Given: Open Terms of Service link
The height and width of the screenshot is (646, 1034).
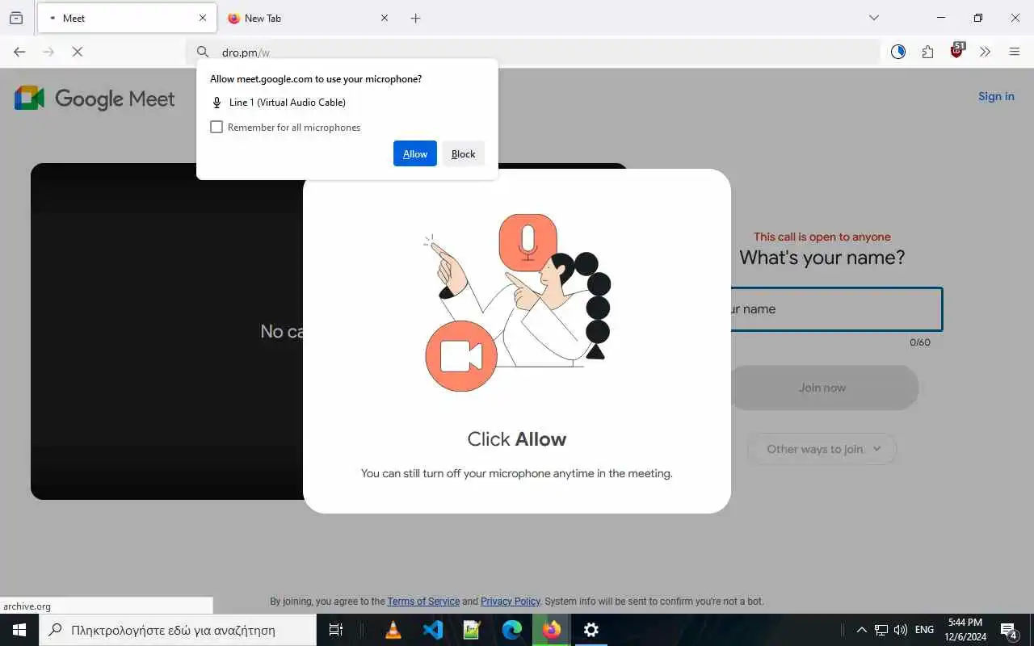Looking at the screenshot, I should coord(423,602).
